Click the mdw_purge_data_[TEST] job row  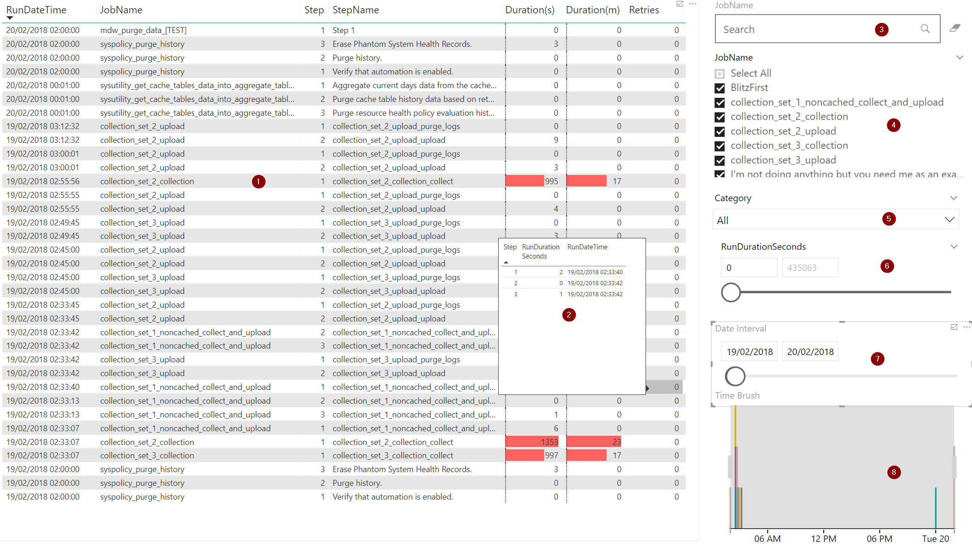[x=143, y=30]
